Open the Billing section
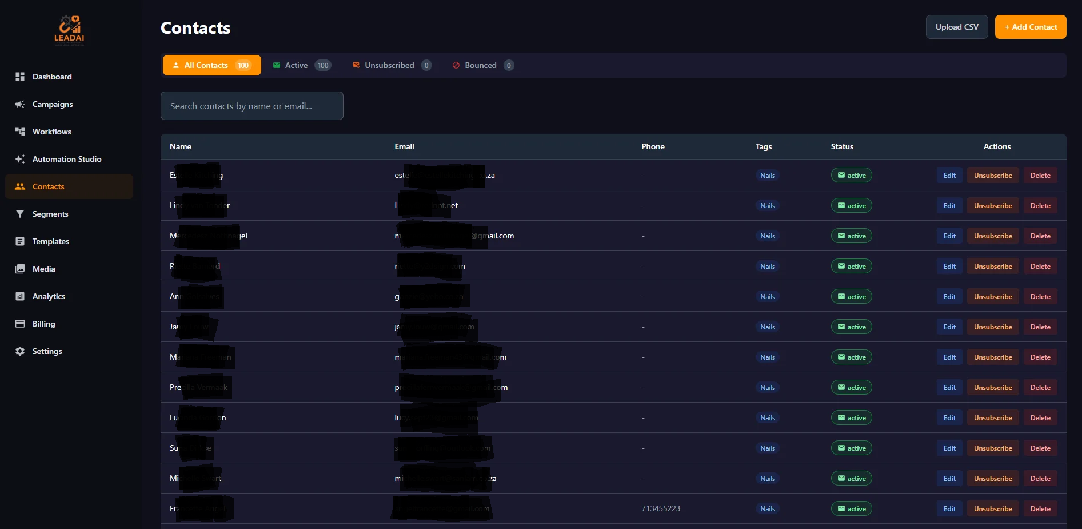Screen dimensions: 1082x529 pyautogui.click(x=42, y=324)
